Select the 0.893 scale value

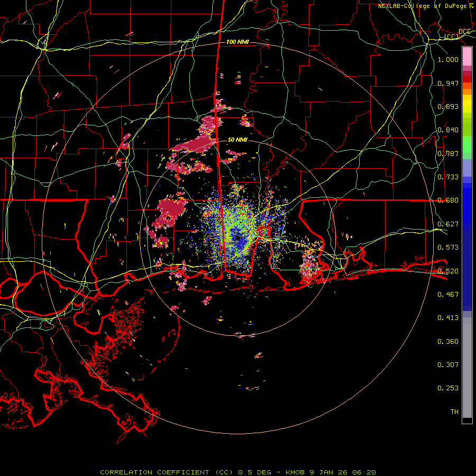click(x=448, y=106)
